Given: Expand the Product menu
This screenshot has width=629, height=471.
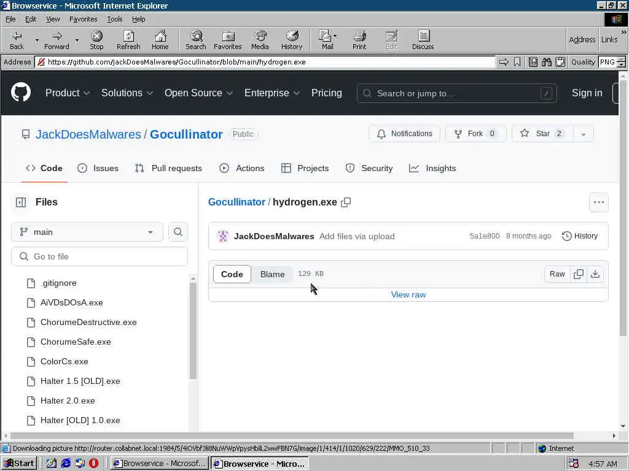Looking at the screenshot, I should click(x=68, y=93).
